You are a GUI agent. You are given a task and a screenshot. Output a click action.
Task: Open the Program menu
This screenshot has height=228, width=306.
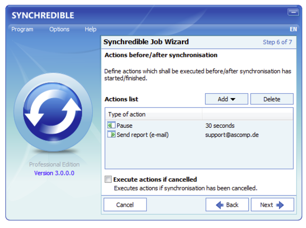[22, 29]
